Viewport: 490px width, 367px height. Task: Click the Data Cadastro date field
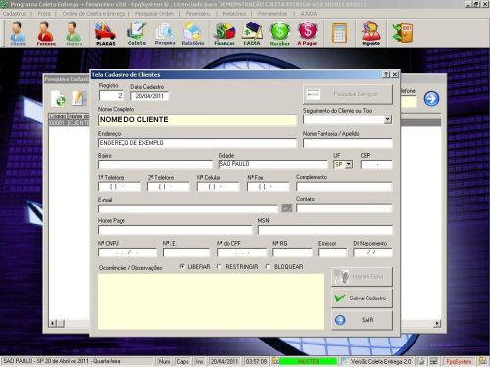click(x=150, y=96)
